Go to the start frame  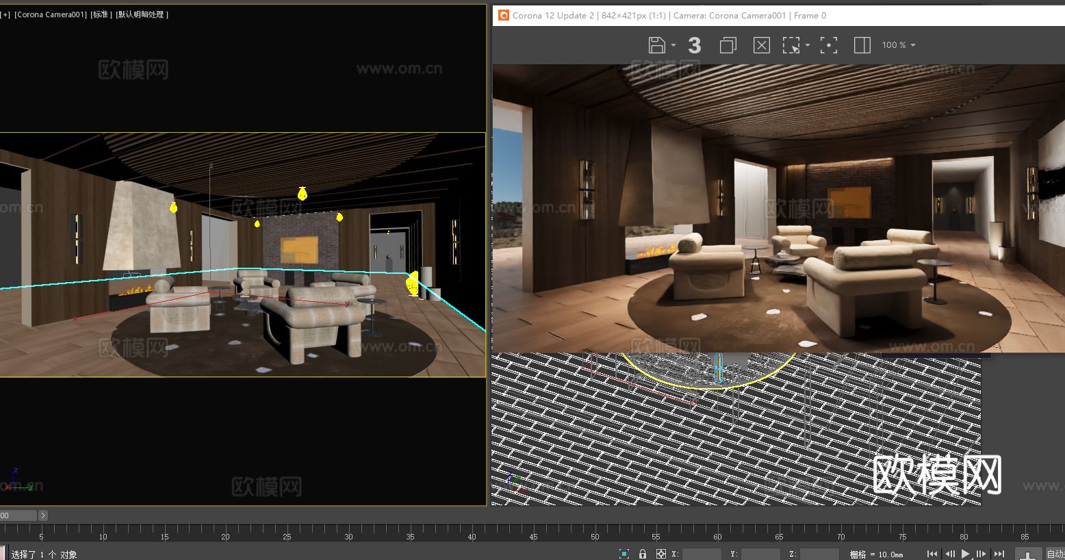(x=932, y=554)
